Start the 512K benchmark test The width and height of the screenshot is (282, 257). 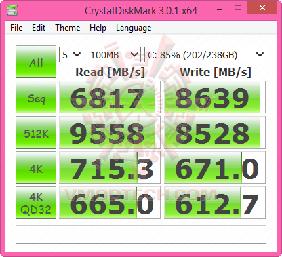pos(36,132)
